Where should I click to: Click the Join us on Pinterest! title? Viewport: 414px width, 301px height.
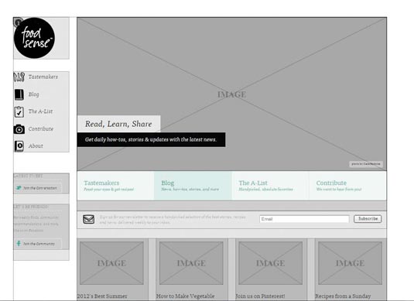[260, 296]
